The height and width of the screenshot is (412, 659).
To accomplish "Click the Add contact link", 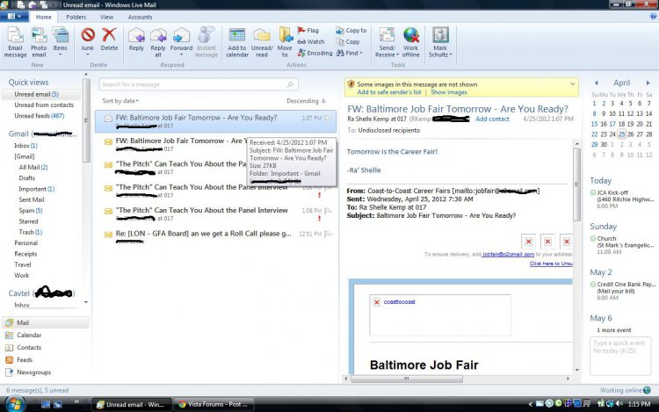I will pos(492,119).
